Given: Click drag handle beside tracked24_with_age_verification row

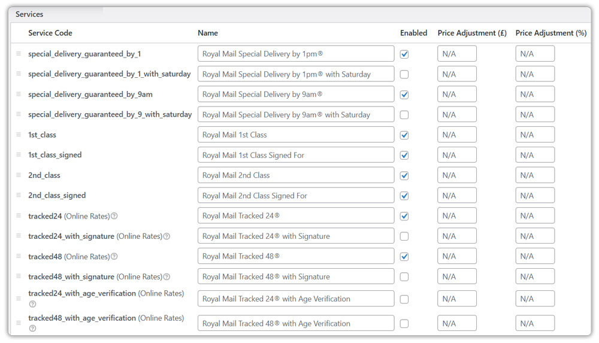Looking at the screenshot, I should (19, 298).
